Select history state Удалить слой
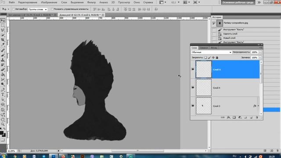The image size is (281, 158). (x=230, y=34)
